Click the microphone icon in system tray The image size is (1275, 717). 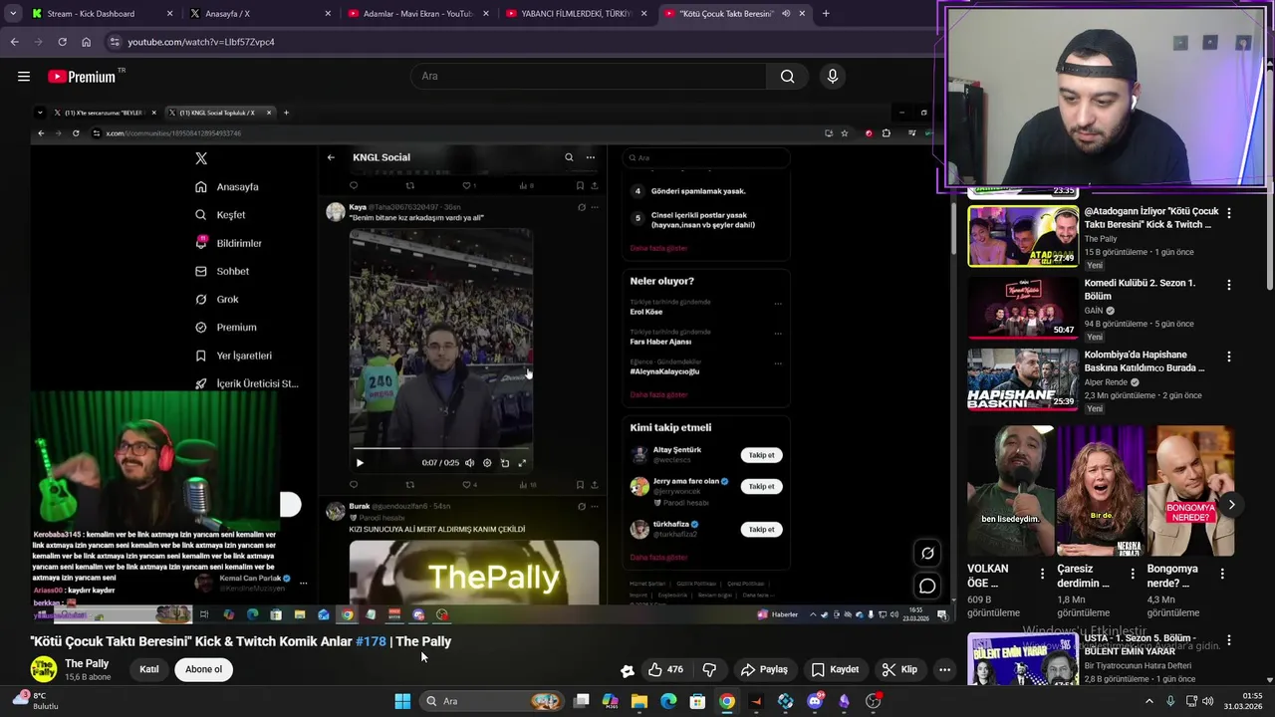(1170, 701)
